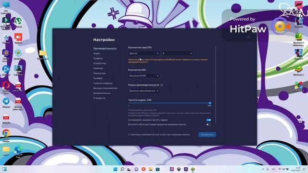The image size is (308, 173).
Task: Select the Экран settings tab
Action: 97,53
